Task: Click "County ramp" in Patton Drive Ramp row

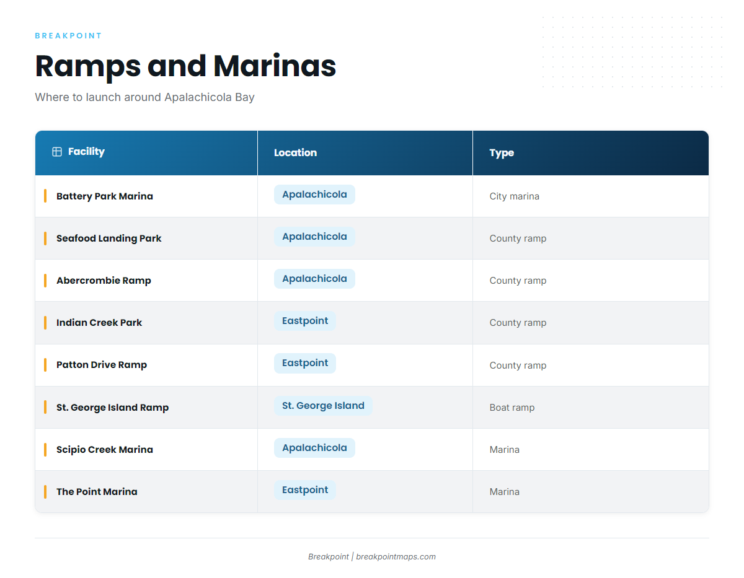Action: [x=518, y=366]
